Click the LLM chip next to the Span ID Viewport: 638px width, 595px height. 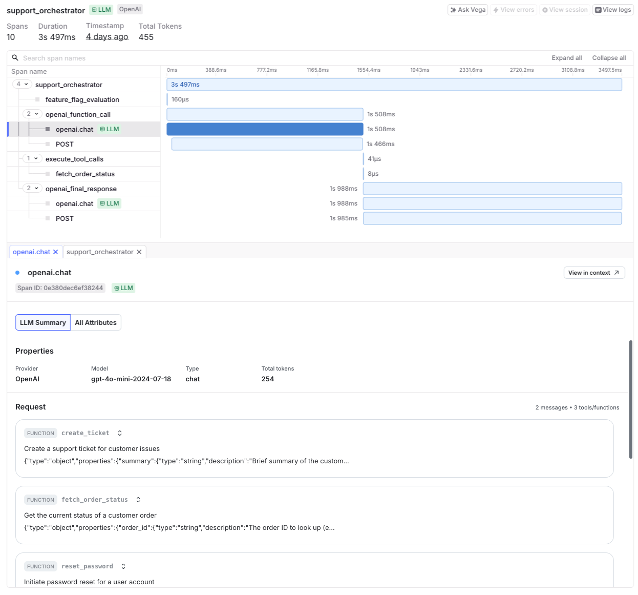pos(123,288)
